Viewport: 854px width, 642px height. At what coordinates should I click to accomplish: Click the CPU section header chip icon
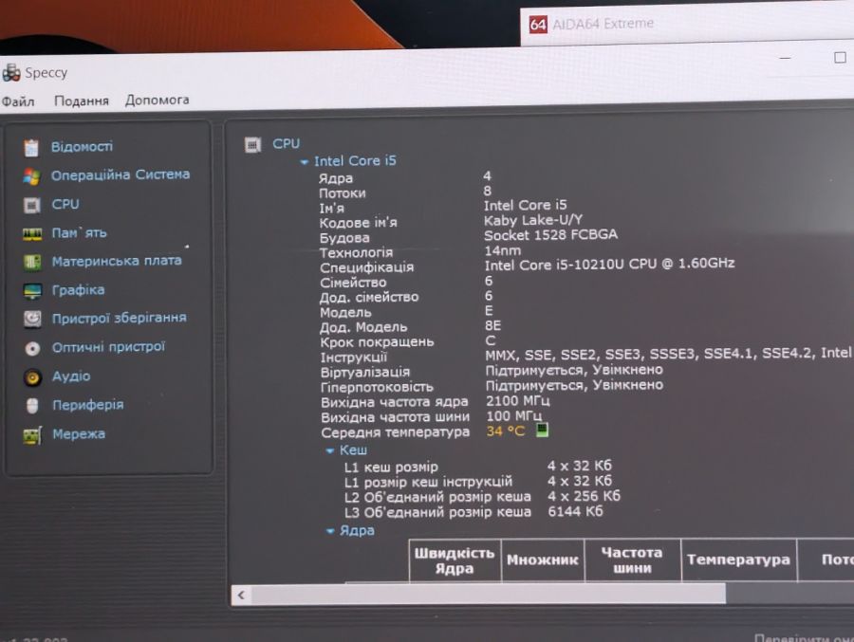[x=252, y=144]
